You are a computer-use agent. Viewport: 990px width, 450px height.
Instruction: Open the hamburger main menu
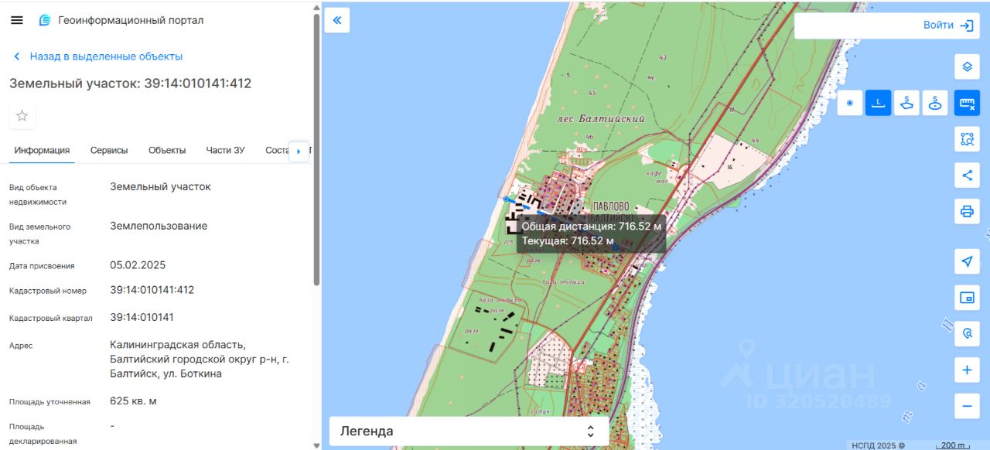pyautogui.click(x=16, y=20)
